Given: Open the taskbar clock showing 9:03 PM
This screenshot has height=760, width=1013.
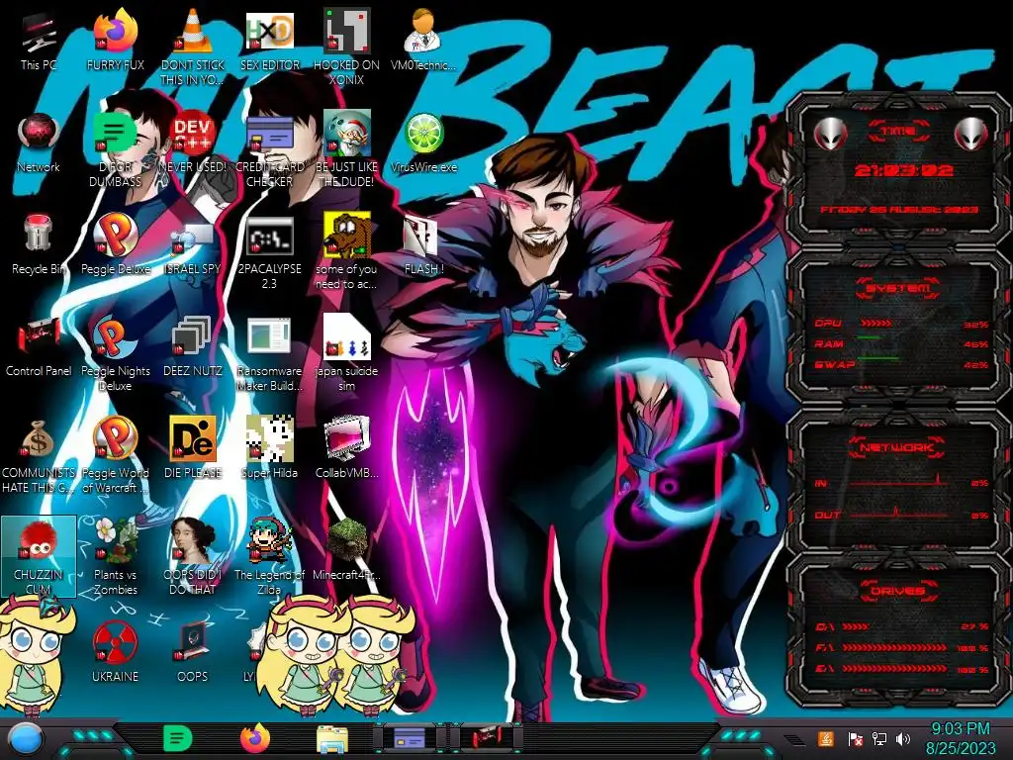Looking at the screenshot, I should 960,738.
